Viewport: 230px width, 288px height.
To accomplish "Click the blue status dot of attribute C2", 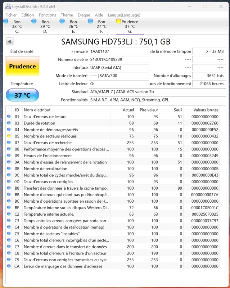I will pos(9,214).
